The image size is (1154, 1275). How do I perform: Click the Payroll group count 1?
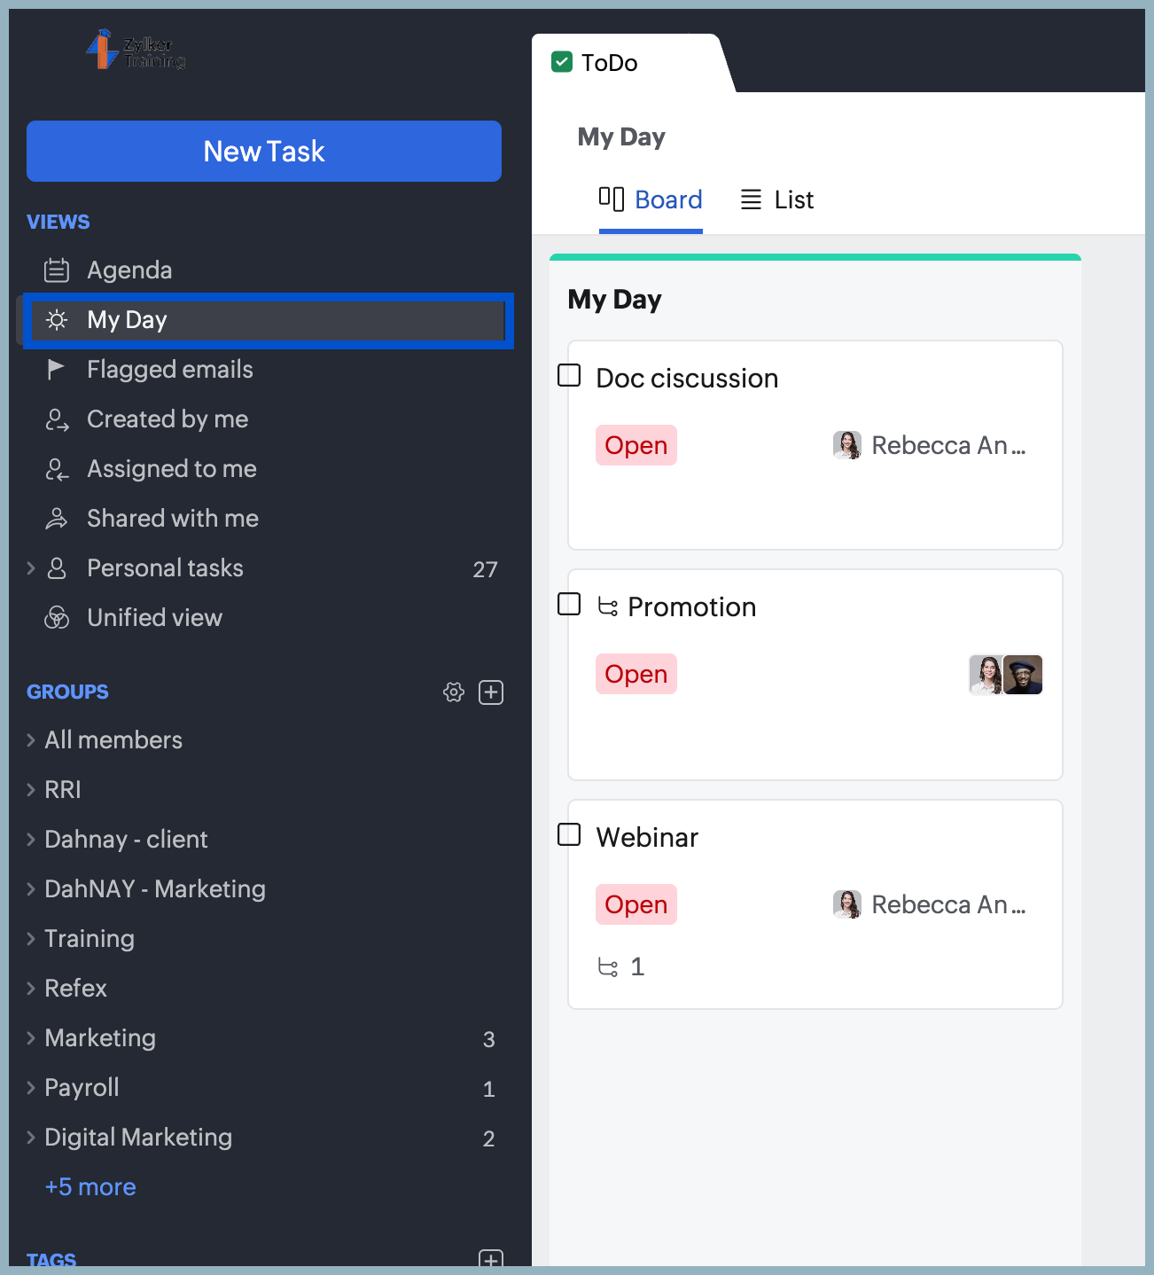tap(488, 1089)
